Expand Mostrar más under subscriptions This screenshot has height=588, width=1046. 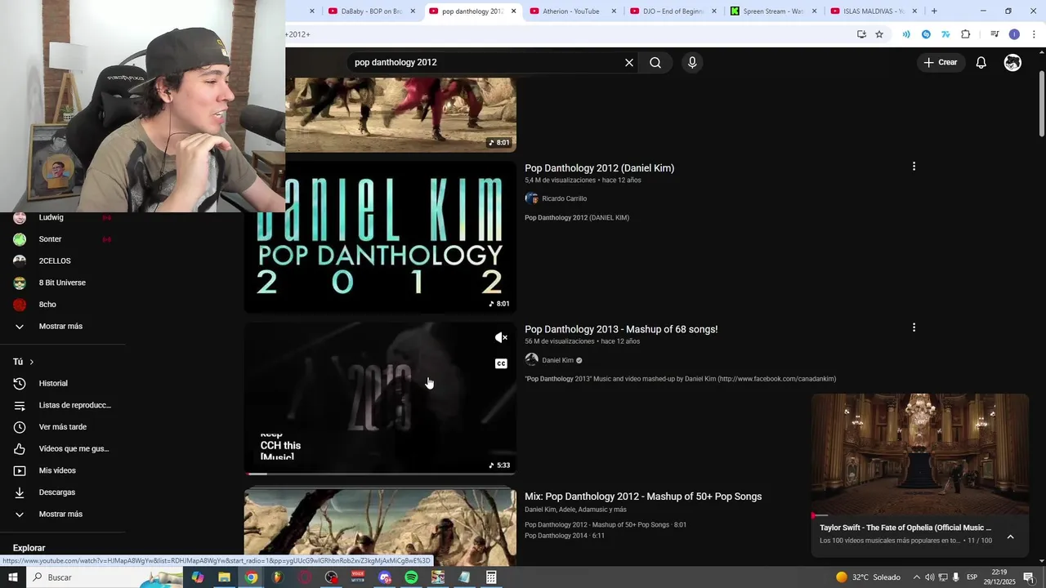[62, 327]
